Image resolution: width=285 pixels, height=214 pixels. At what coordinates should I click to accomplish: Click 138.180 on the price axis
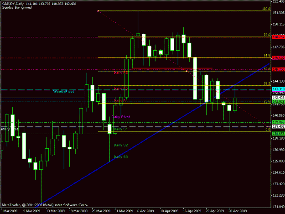[278, 138]
